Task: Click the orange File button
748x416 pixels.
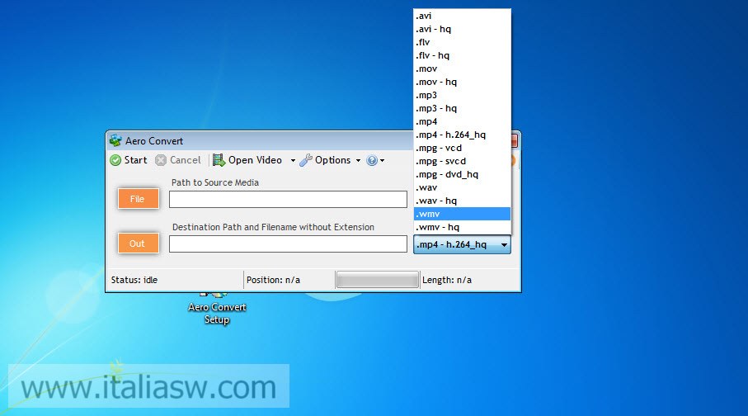Action: click(x=139, y=199)
